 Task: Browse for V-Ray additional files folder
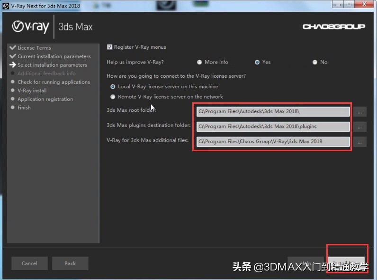pyautogui.click(x=359, y=142)
